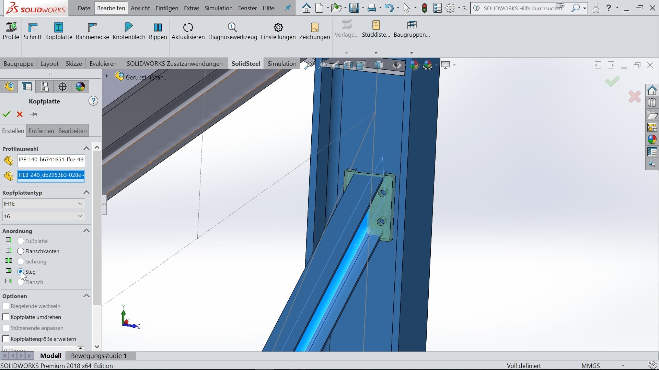Open the DisplayManager tab

[80, 87]
